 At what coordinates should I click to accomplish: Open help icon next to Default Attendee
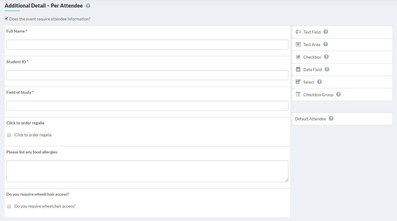331,119
